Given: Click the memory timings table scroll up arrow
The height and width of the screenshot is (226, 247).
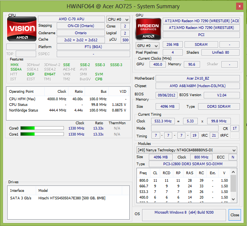Looking at the screenshot, I should pyautogui.click(x=233, y=172).
